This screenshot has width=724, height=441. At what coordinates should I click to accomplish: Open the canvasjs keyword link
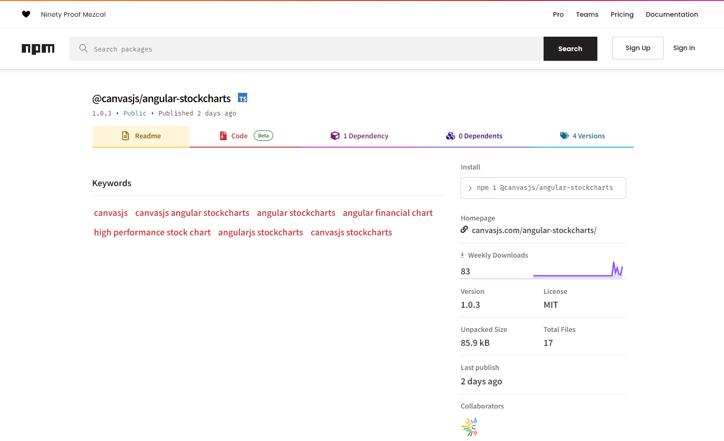[x=111, y=213]
